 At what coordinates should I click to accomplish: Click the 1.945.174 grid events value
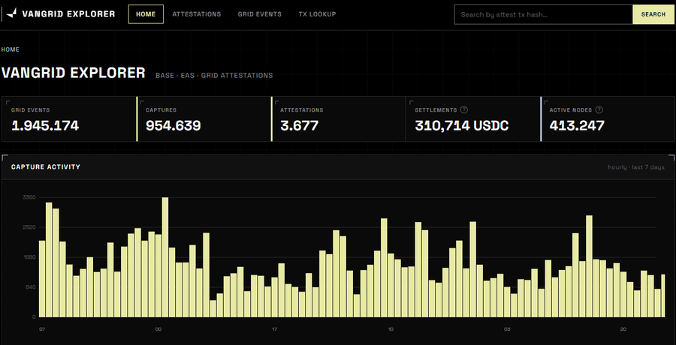click(45, 126)
